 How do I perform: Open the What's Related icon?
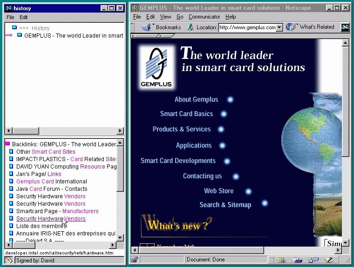291,27
